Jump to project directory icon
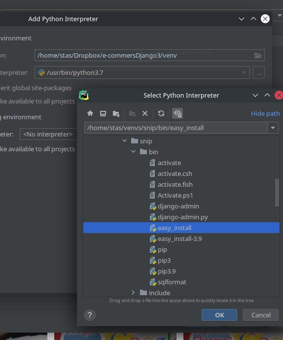The image size is (283, 340). 116,113
